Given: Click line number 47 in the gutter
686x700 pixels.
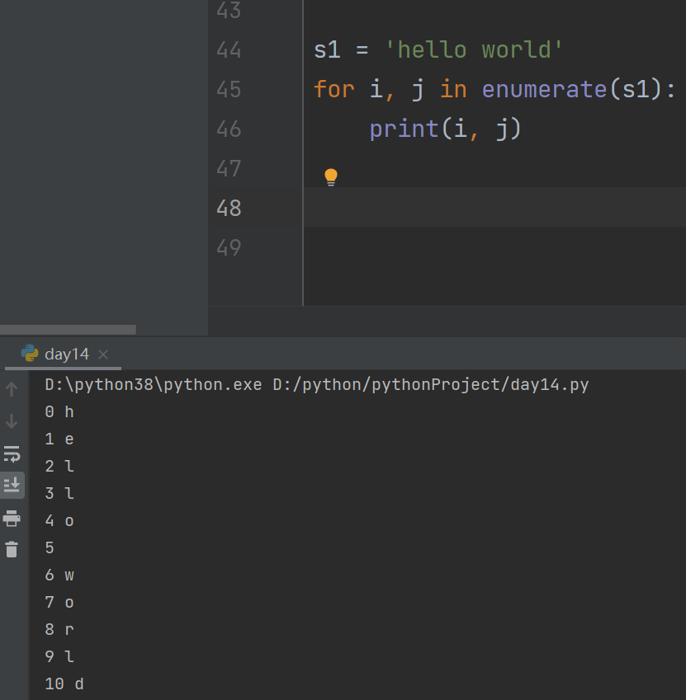Looking at the screenshot, I should (229, 168).
